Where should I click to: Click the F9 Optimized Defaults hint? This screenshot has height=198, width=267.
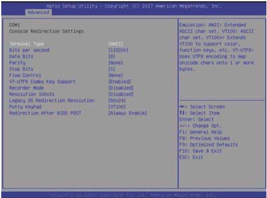coord(209,145)
